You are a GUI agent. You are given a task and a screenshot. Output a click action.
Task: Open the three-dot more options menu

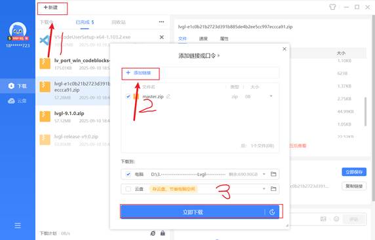click(161, 22)
